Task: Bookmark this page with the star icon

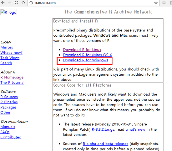Action: 156,3
